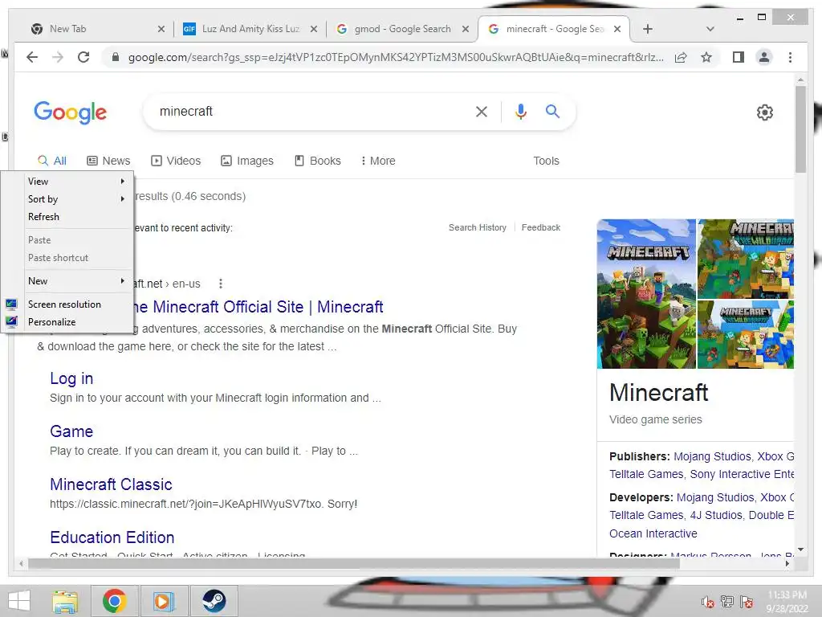
Task: Click the vertical scrollbar thumb
Action: 800,129
